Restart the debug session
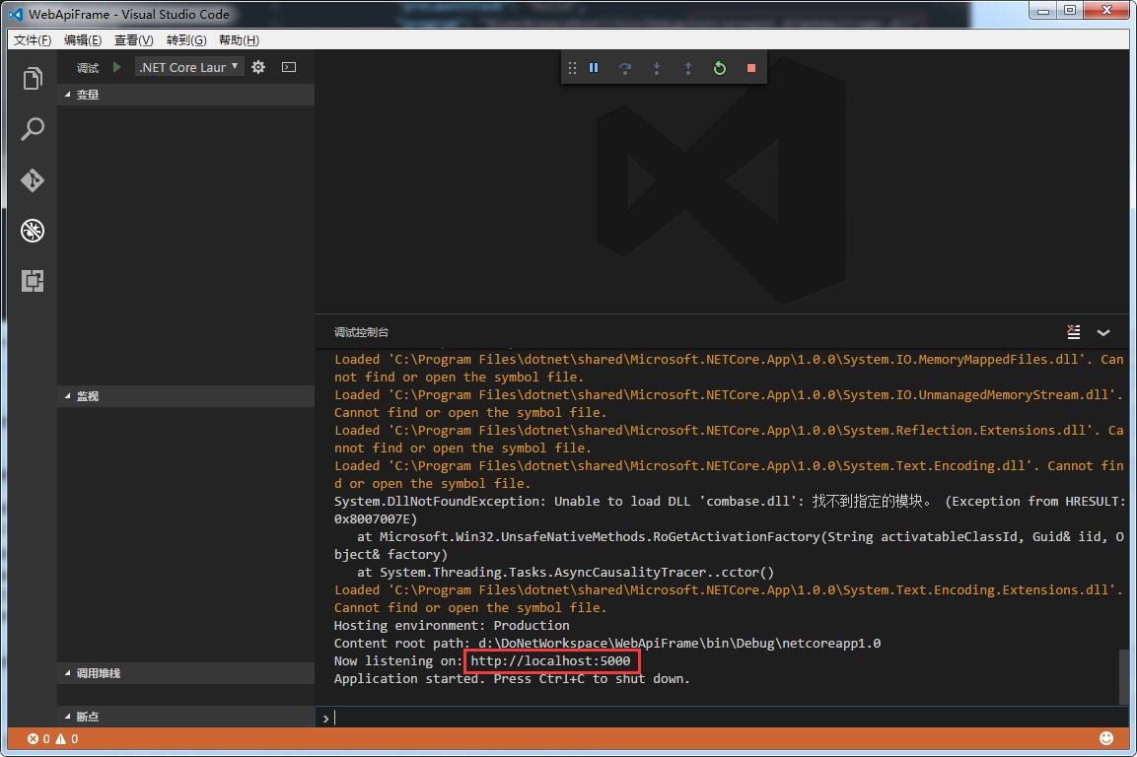 coord(719,67)
